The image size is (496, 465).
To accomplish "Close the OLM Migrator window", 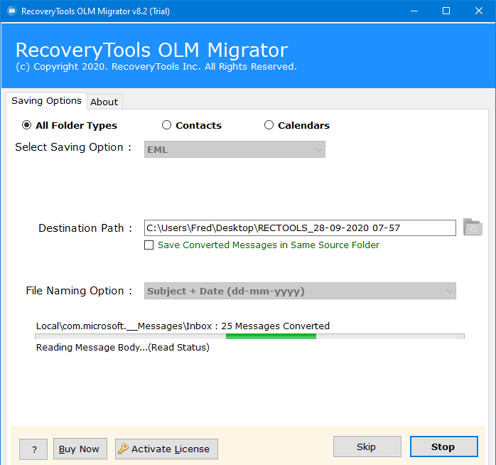I will coord(479,11).
